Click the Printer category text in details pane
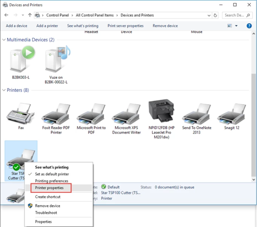257x227 pixels. click(x=106, y=198)
